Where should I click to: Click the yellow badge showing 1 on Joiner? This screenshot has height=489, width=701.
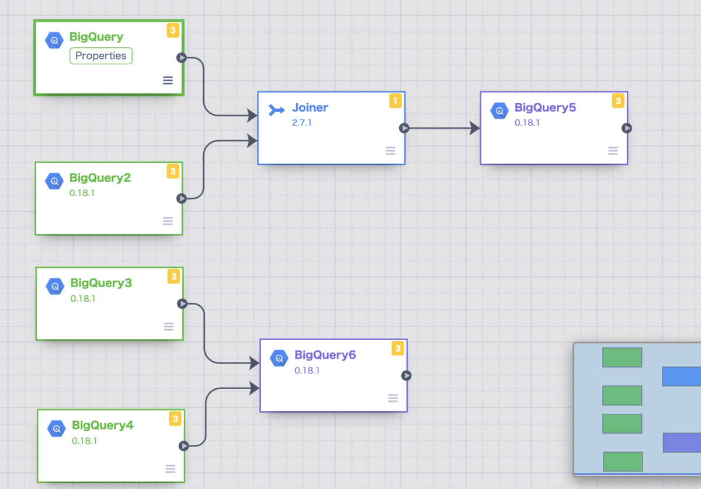pos(395,101)
